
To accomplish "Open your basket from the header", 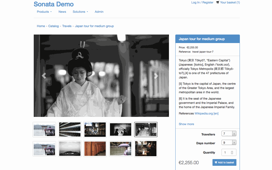I will [x=228, y=2].
